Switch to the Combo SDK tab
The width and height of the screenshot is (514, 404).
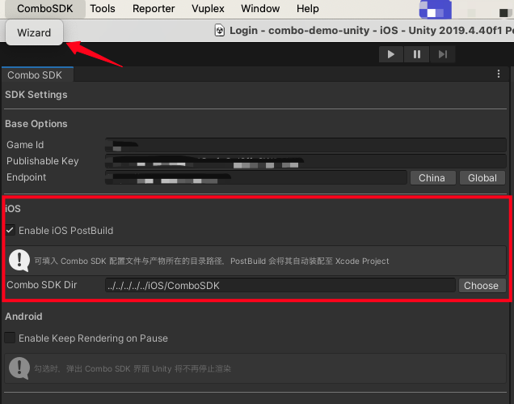pyautogui.click(x=35, y=75)
